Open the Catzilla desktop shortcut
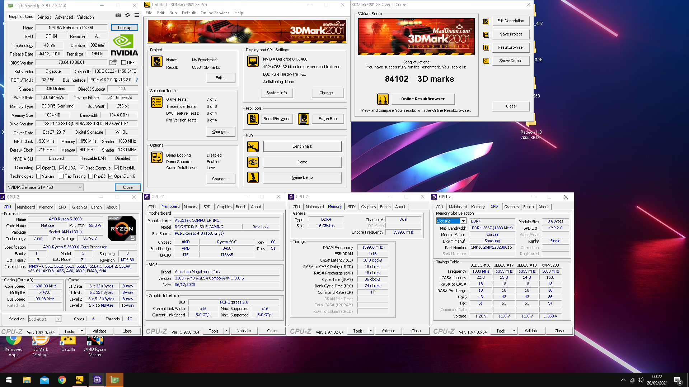Viewport: 689px width, 387px height. click(x=68, y=344)
